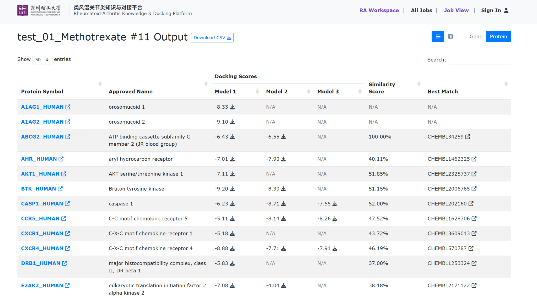Viewport: 537px width, 298px height.
Task: Click into the table Search field
Action: point(480,60)
